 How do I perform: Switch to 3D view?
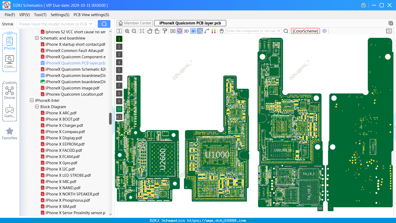(x=186, y=31)
